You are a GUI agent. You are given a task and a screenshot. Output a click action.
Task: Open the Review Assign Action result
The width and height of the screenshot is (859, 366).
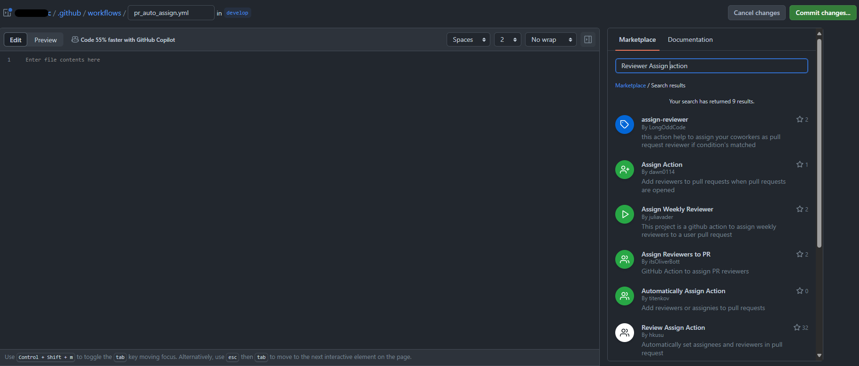click(x=673, y=327)
